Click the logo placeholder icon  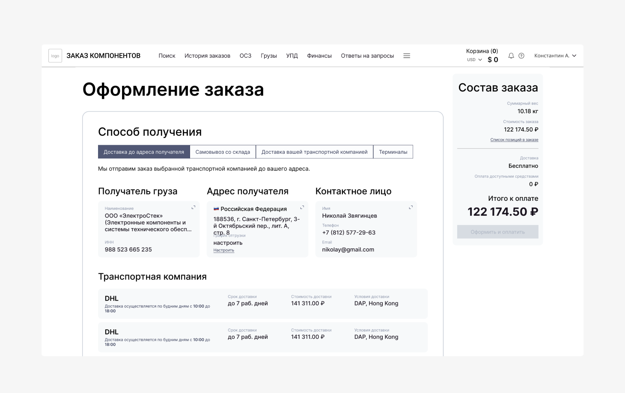click(x=55, y=56)
